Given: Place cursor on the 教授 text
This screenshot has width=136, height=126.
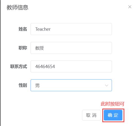Looking at the screenshot, I should click(40, 48).
